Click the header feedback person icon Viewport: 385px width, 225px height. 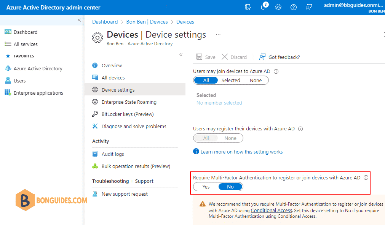[308, 7]
